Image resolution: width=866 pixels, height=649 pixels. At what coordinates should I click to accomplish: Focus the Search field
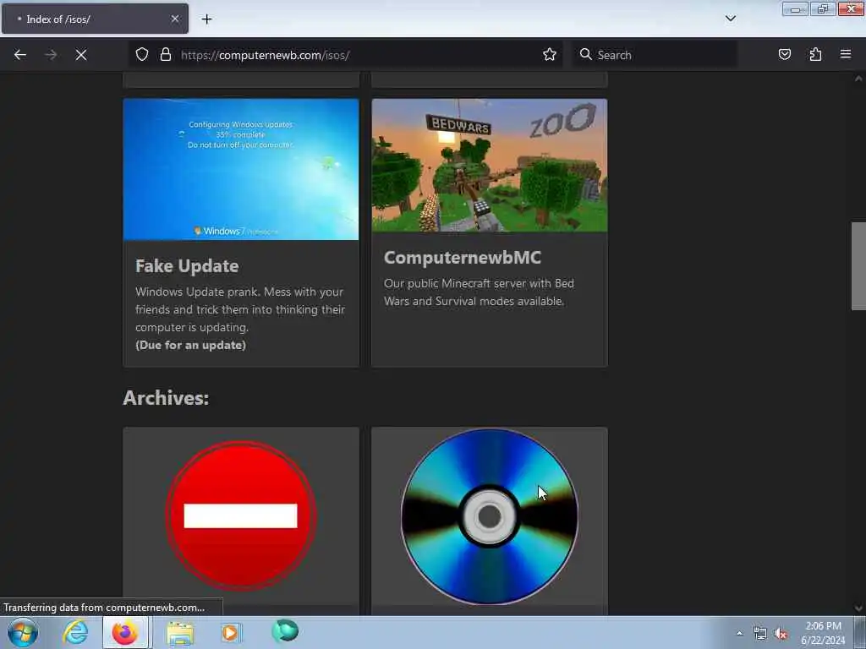tap(655, 55)
